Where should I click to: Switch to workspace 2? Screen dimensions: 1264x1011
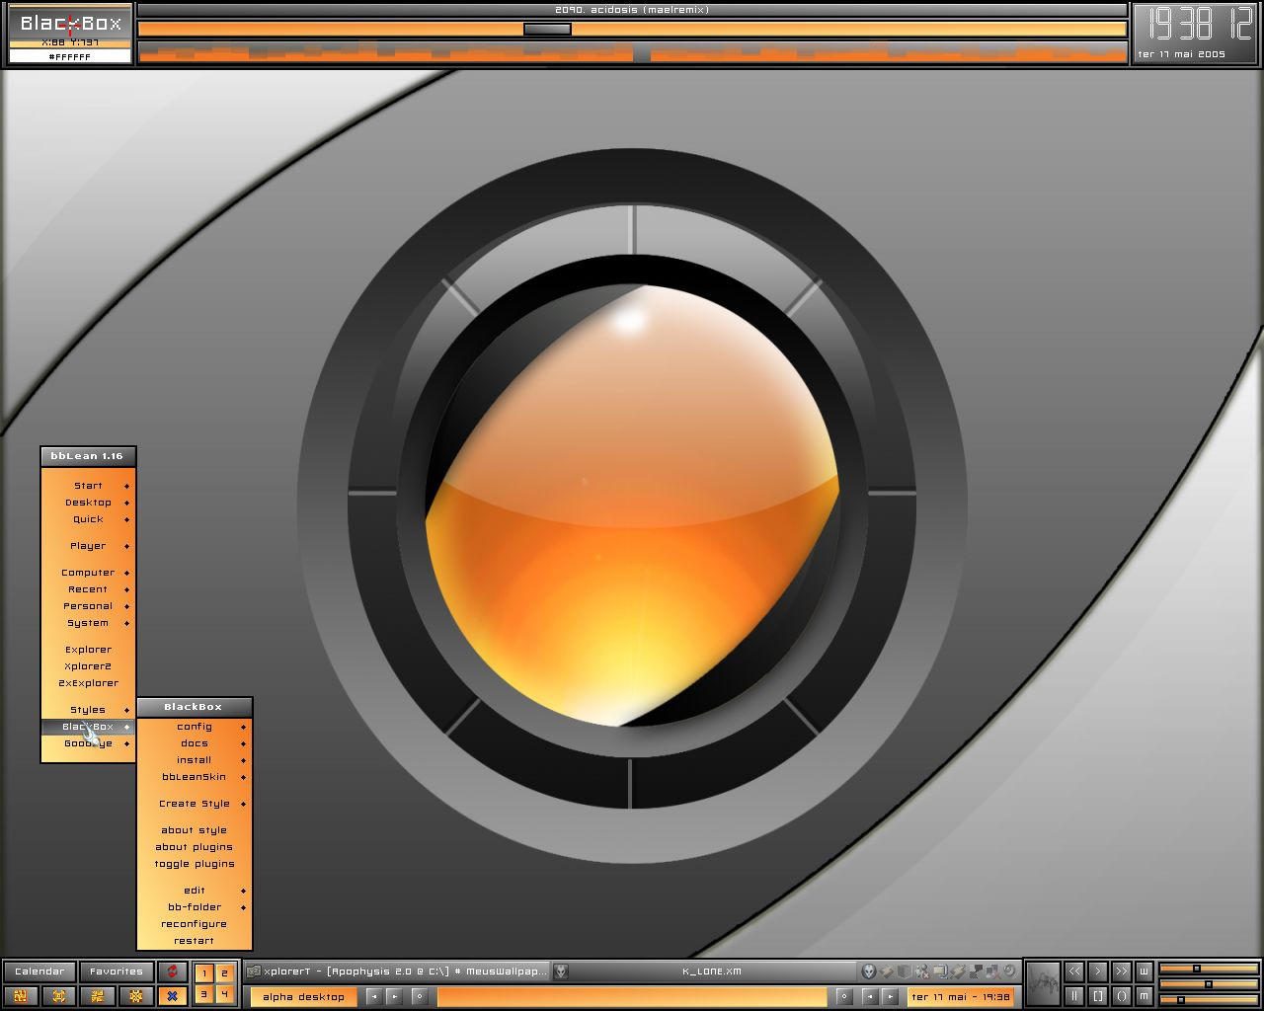224,973
